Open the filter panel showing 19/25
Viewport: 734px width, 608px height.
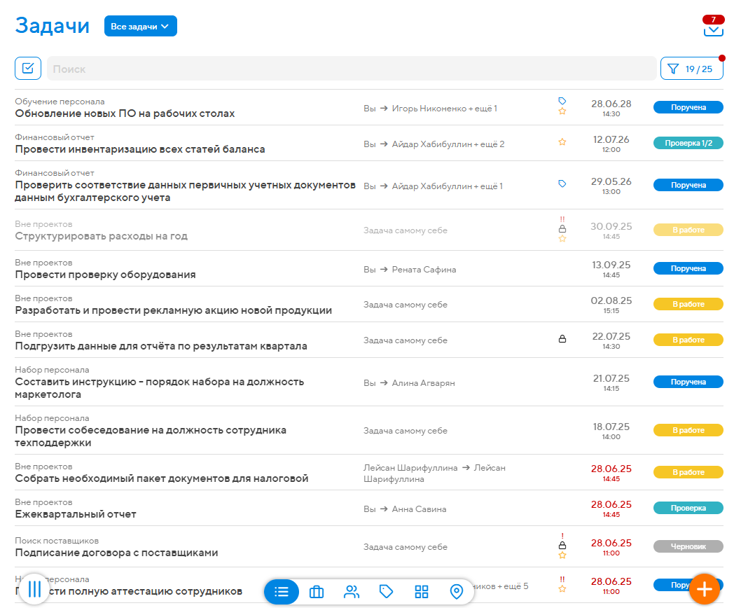pyautogui.click(x=692, y=68)
